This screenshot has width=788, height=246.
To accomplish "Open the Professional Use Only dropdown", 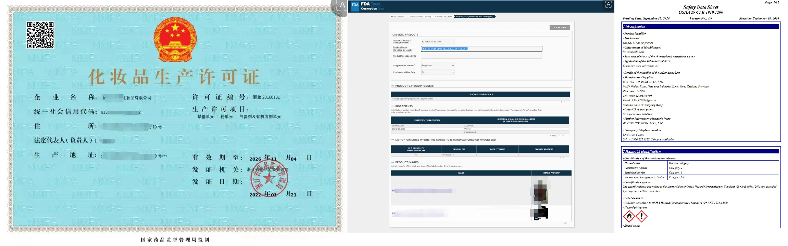I will pos(438,72).
